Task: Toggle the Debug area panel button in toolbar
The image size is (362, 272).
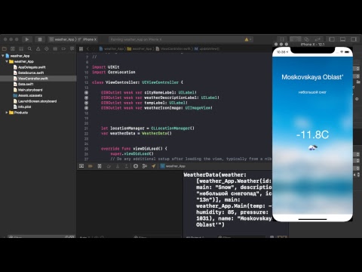Action: tap(342, 39)
